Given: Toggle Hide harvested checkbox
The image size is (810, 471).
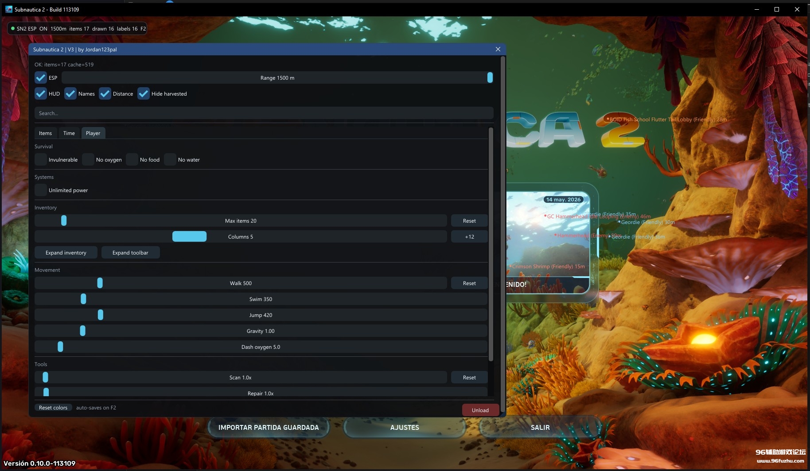Looking at the screenshot, I should 144,94.
